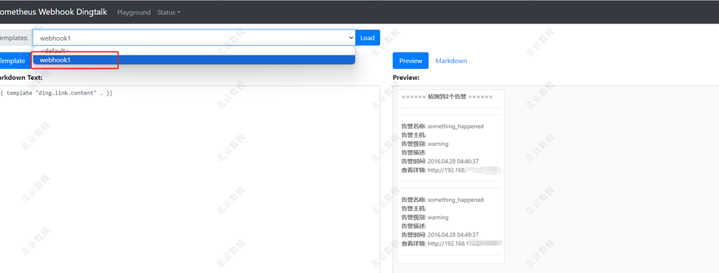Switch to the Preview tab
Image resolution: width=719 pixels, height=273 pixels.
tap(411, 61)
